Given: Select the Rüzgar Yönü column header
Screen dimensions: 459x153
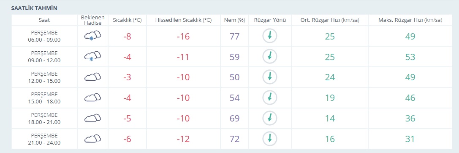Looking at the screenshot, I should click(270, 20).
